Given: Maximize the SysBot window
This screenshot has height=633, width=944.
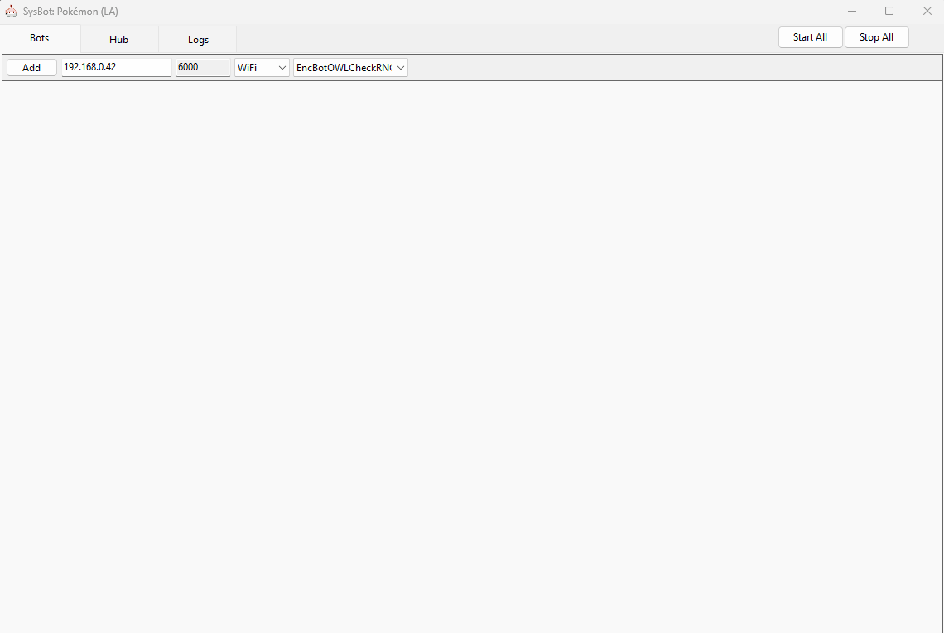Looking at the screenshot, I should point(889,11).
